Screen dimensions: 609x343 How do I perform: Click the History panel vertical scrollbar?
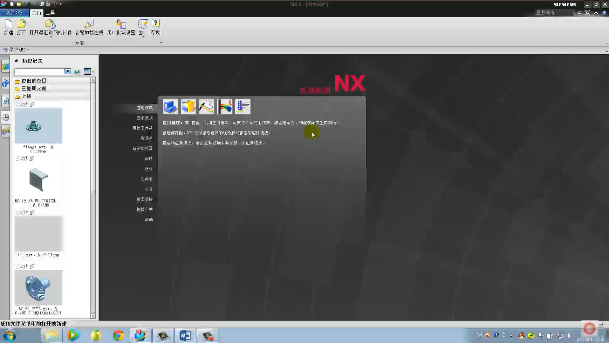pyautogui.click(x=93, y=198)
